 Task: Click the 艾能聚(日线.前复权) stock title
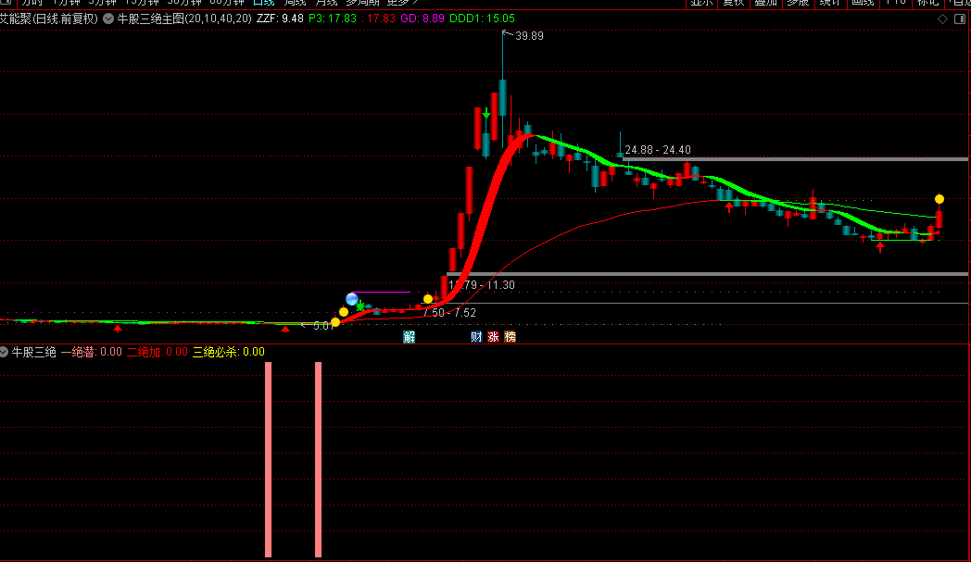point(49,19)
